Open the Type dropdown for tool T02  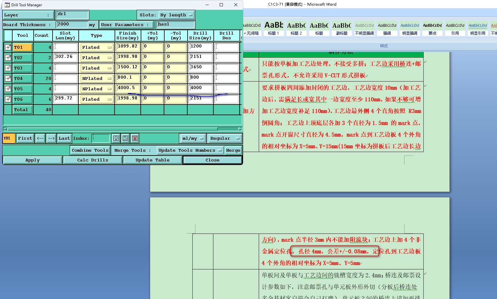coord(97,58)
